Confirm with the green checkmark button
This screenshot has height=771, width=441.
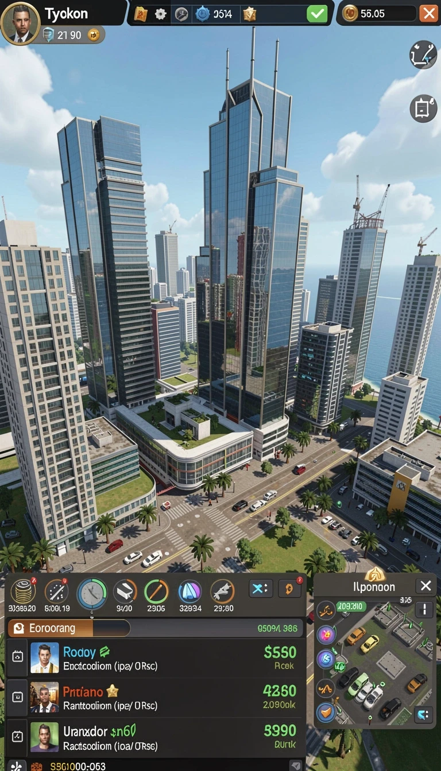tap(317, 13)
